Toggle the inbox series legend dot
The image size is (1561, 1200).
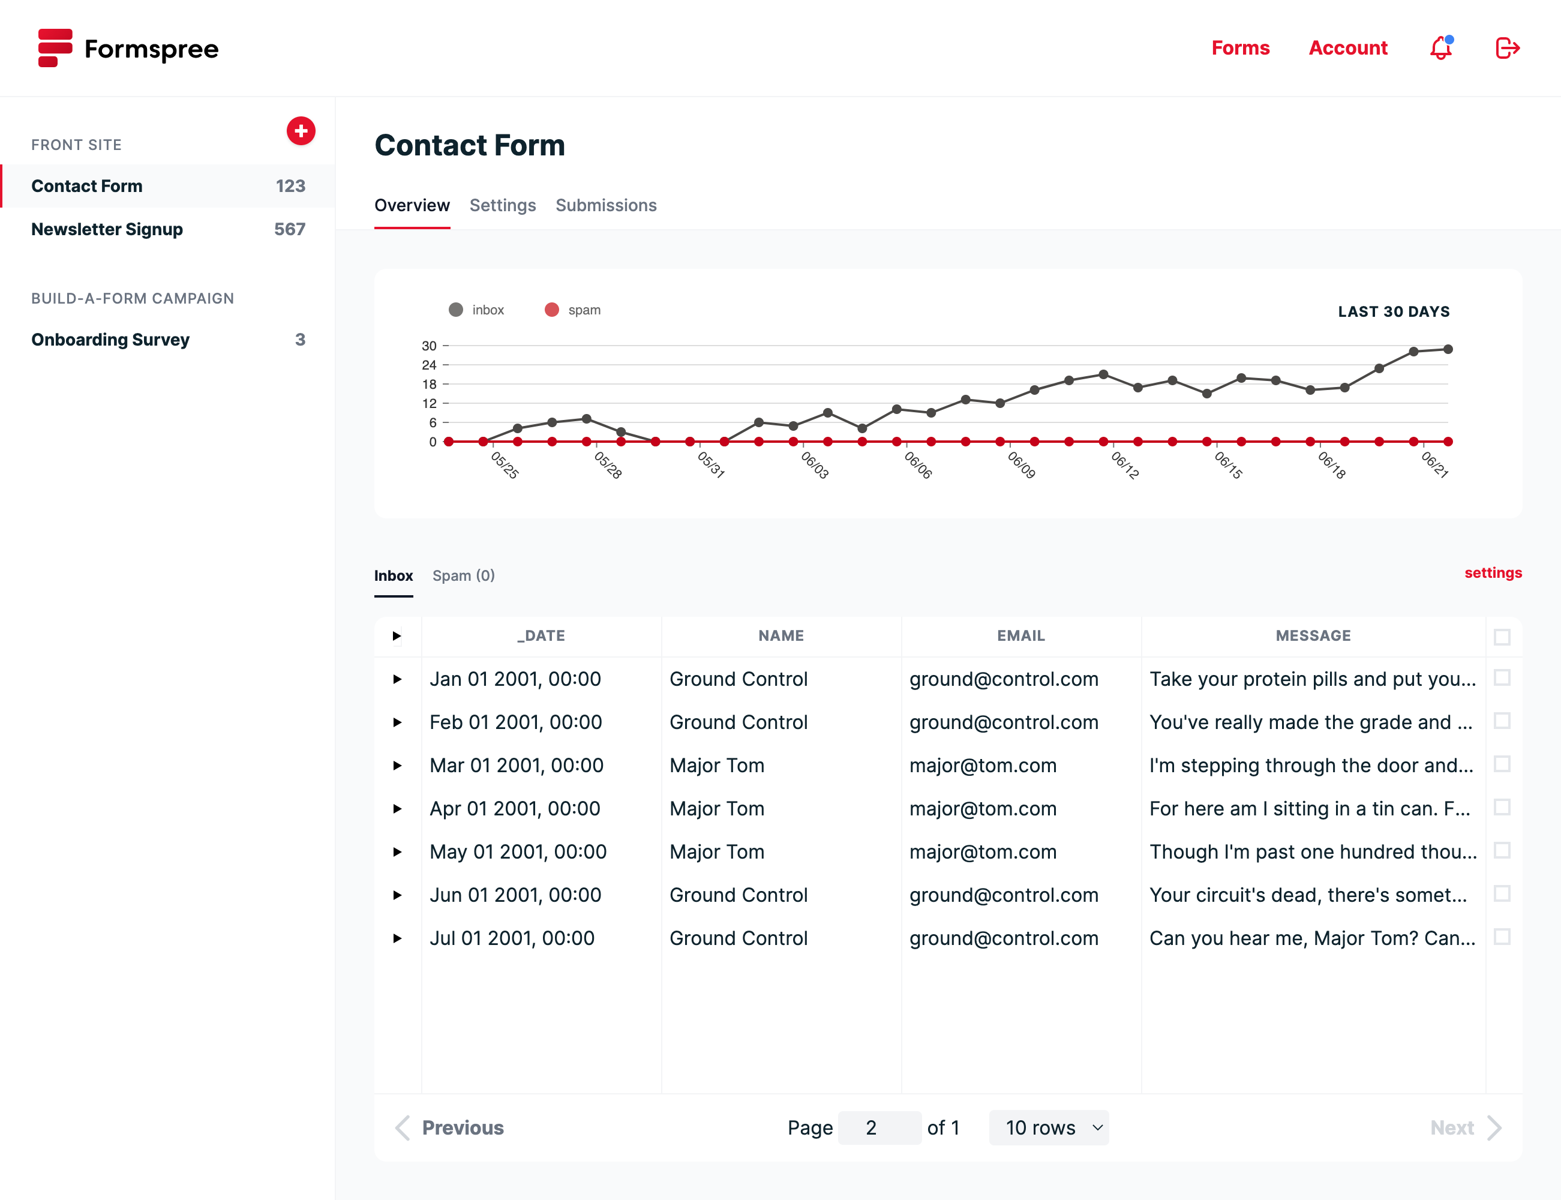point(455,309)
